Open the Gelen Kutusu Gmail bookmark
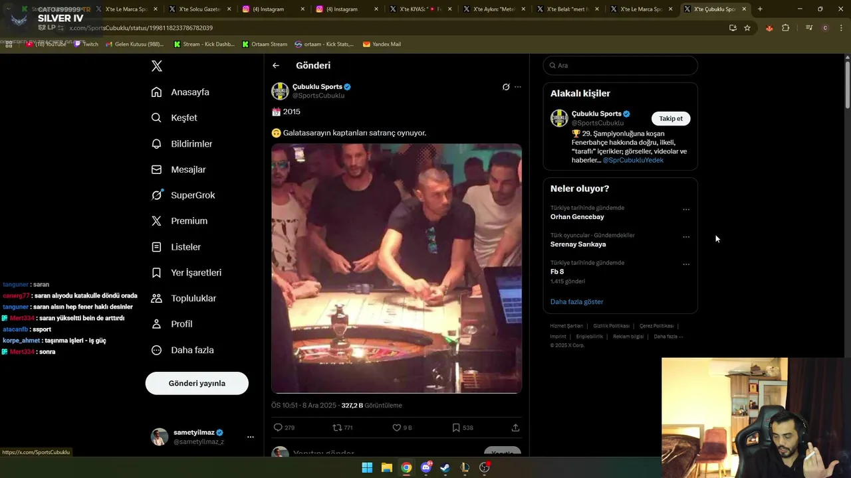 (135, 44)
